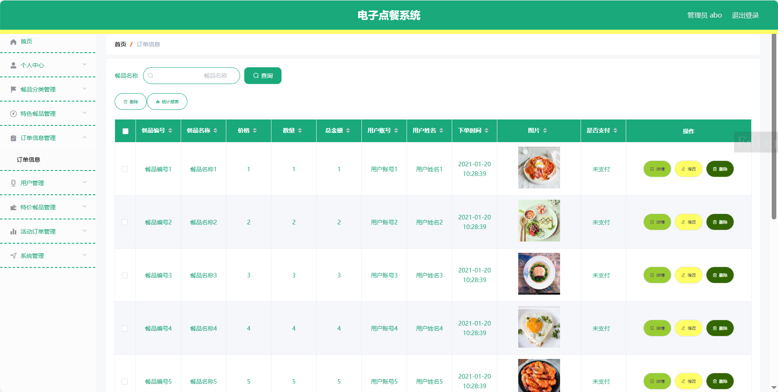
Task: Check the row checkbox for 餐品编号1
Action: click(x=125, y=169)
